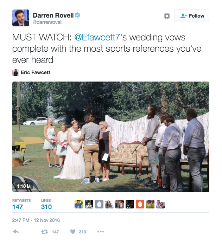222x245 pixels.
Task: View the 147 retweets list
Action: pyautogui.click(x=21, y=204)
